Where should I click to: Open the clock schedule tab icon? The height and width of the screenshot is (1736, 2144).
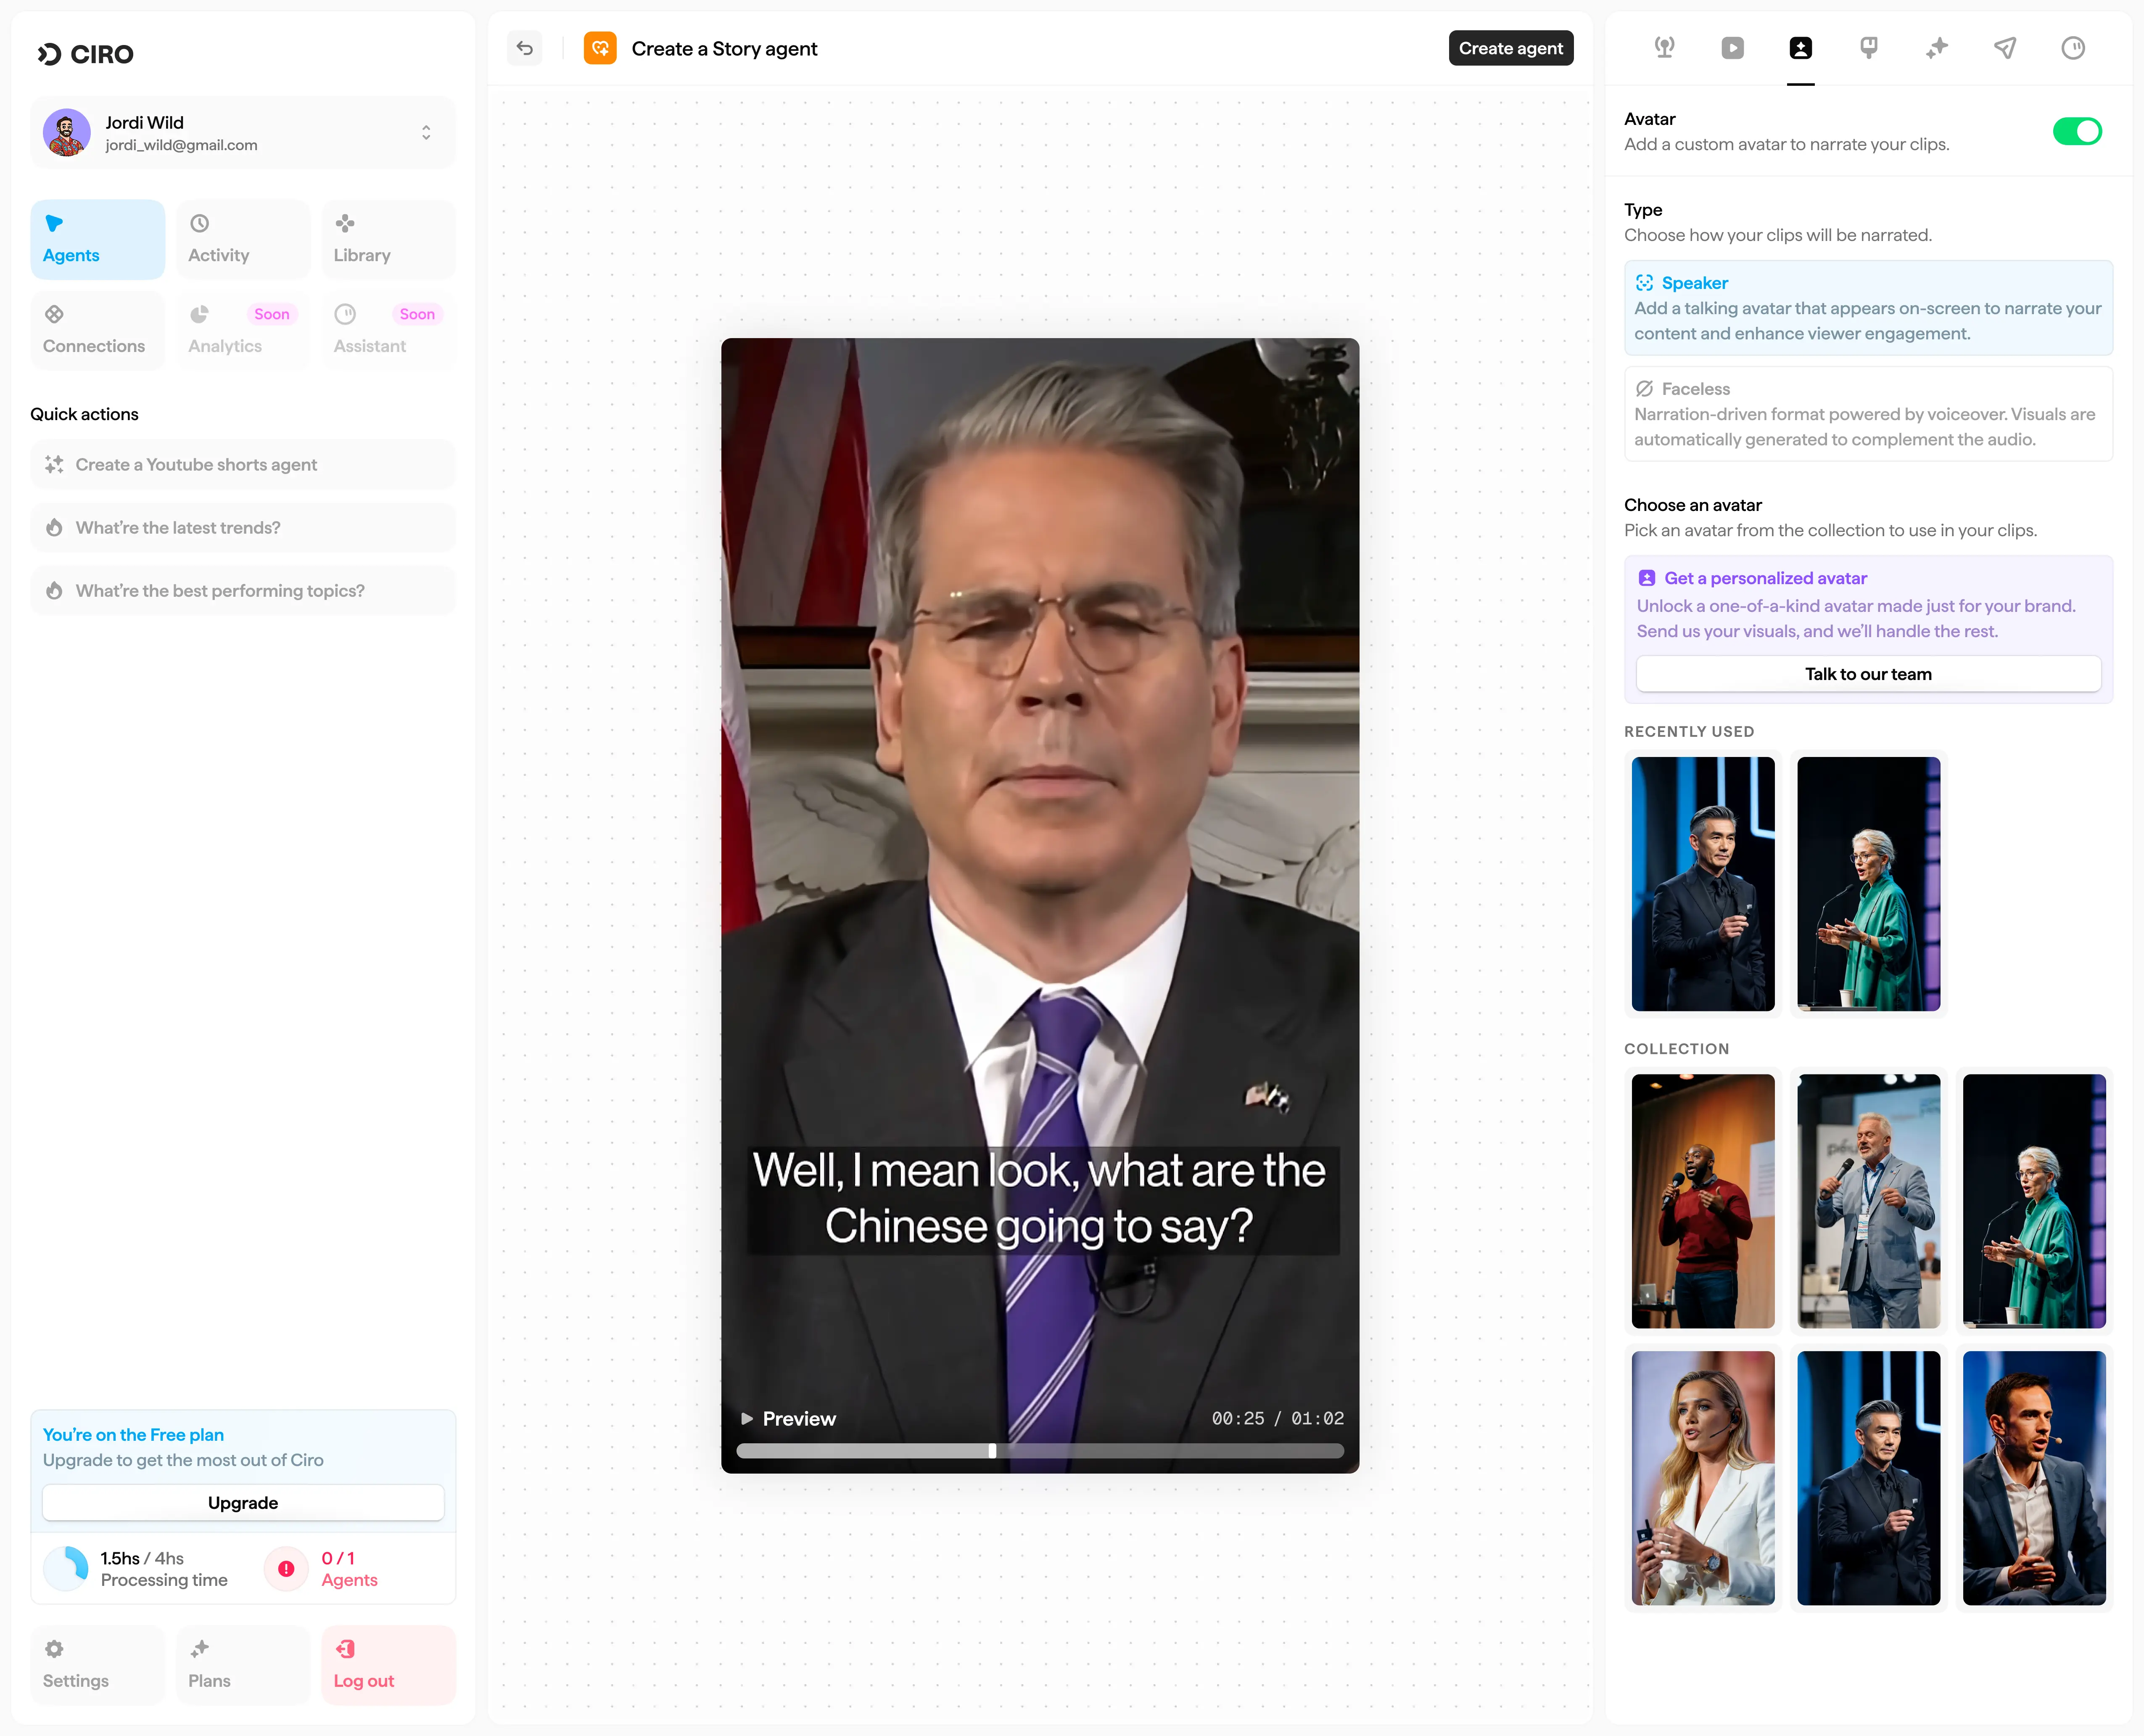point(2072,48)
